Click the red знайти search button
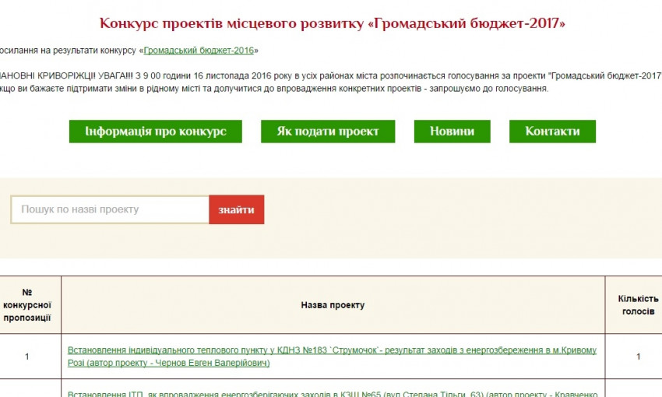The width and height of the screenshot is (662, 397). [237, 209]
